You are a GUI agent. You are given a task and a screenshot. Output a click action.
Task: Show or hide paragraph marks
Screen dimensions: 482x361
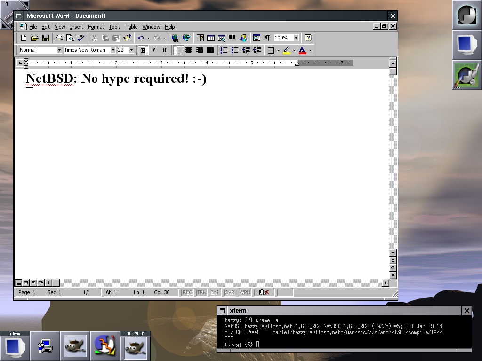pos(267,38)
